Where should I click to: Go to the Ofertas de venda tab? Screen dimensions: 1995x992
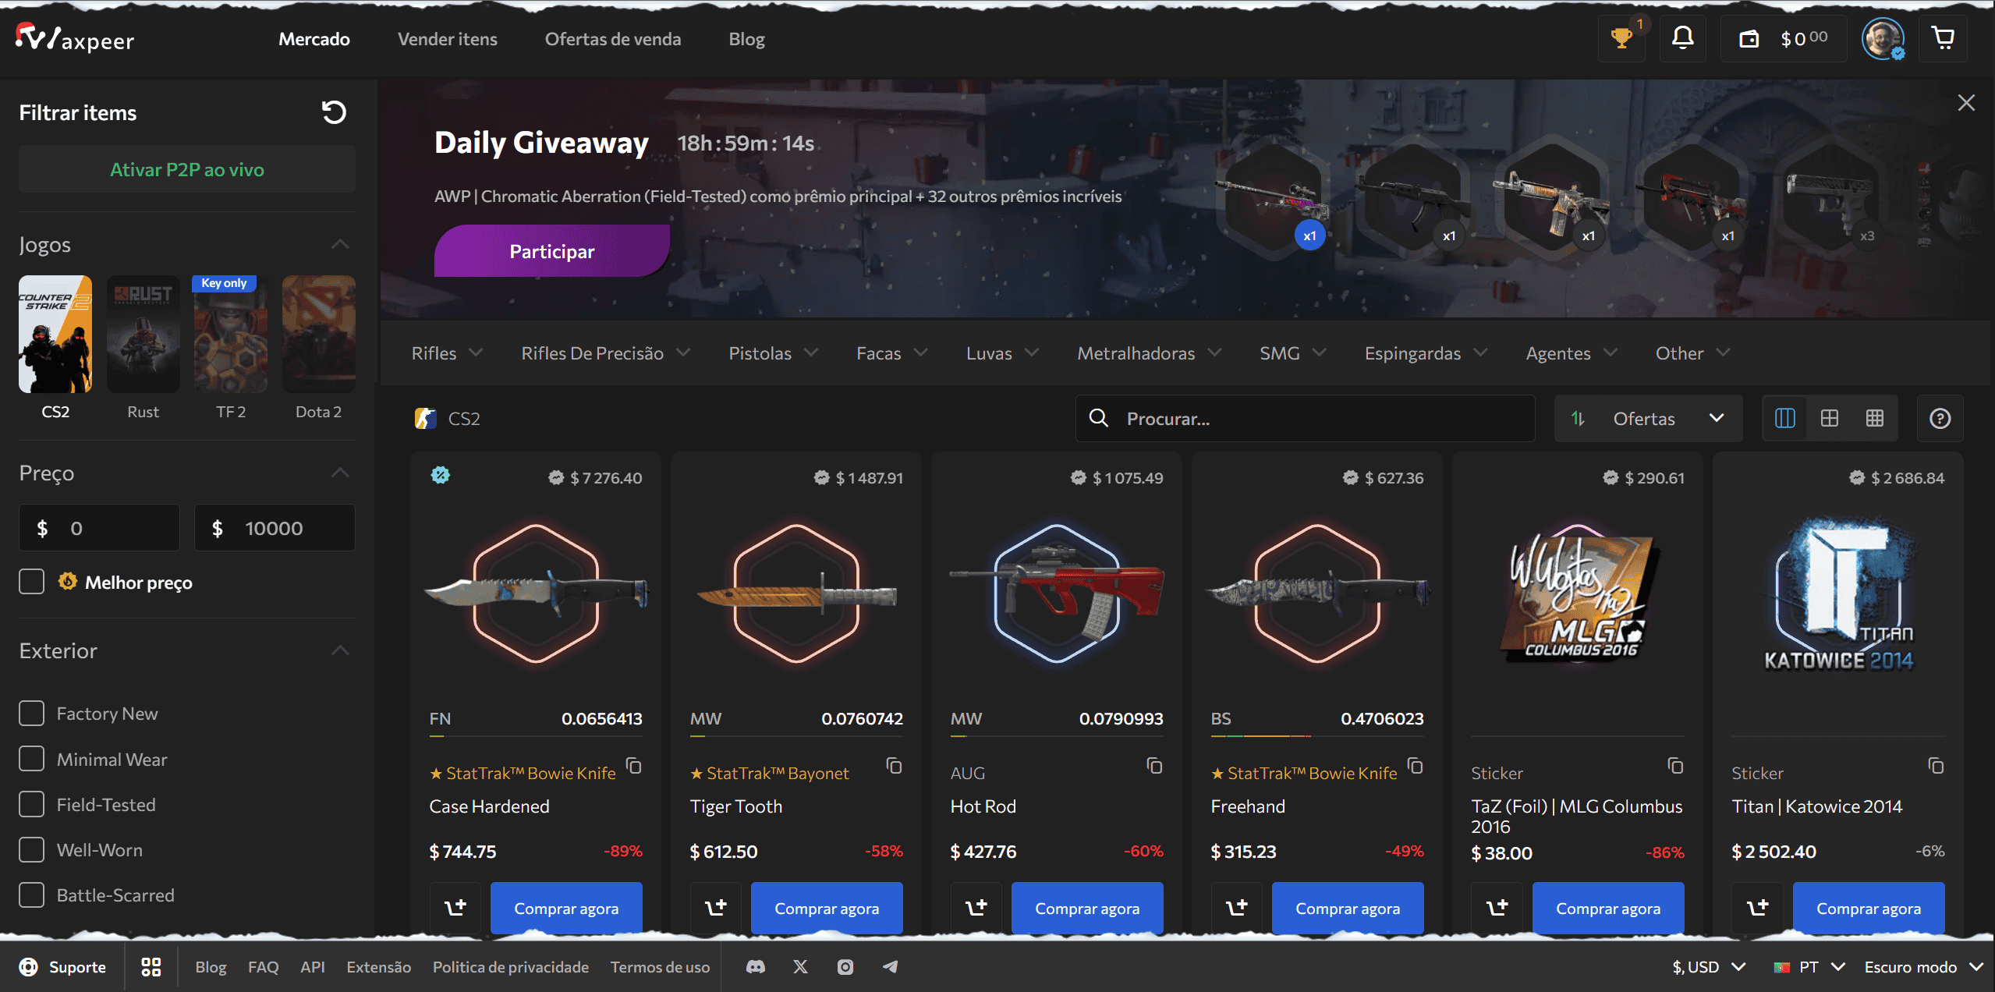pyautogui.click(x=613, y=39)
